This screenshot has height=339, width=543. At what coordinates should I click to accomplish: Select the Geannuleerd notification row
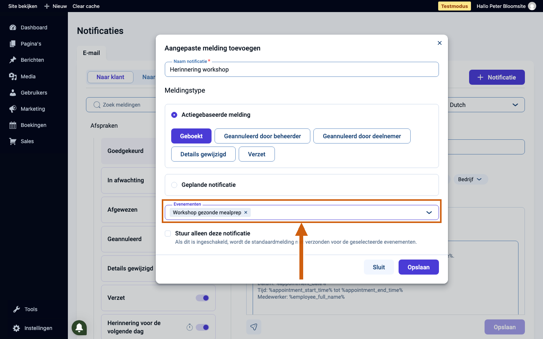129,239
